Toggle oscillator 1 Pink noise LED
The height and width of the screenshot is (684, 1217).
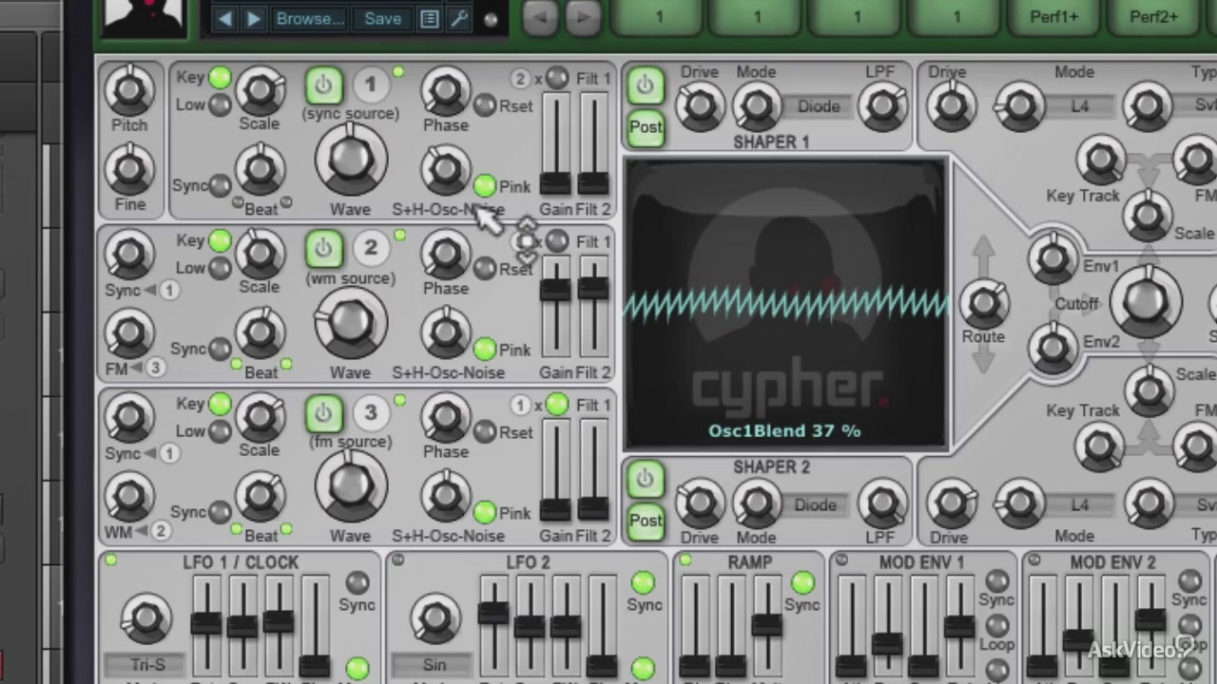tap(485, 186)
